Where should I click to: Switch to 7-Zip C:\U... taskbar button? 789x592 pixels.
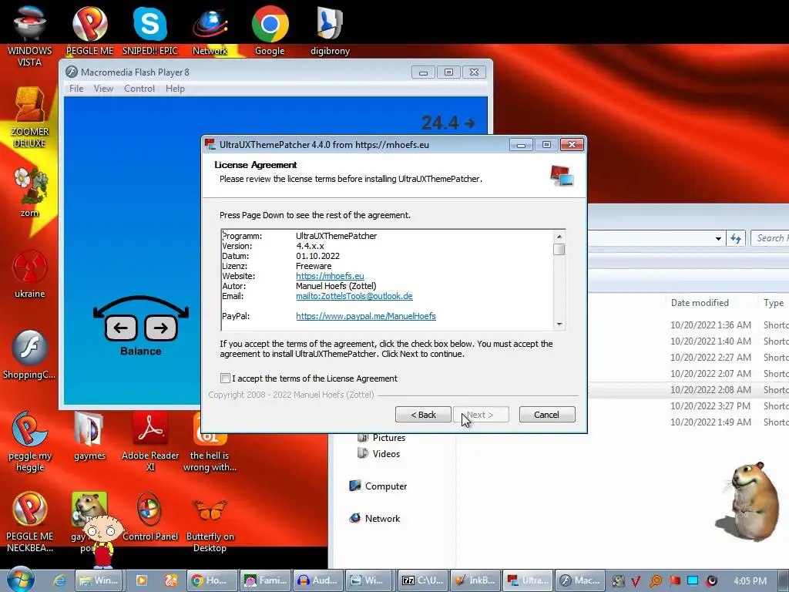421,580
